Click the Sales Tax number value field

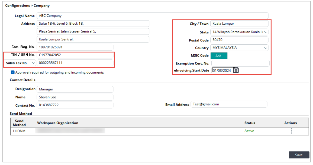tap(75, 63)
